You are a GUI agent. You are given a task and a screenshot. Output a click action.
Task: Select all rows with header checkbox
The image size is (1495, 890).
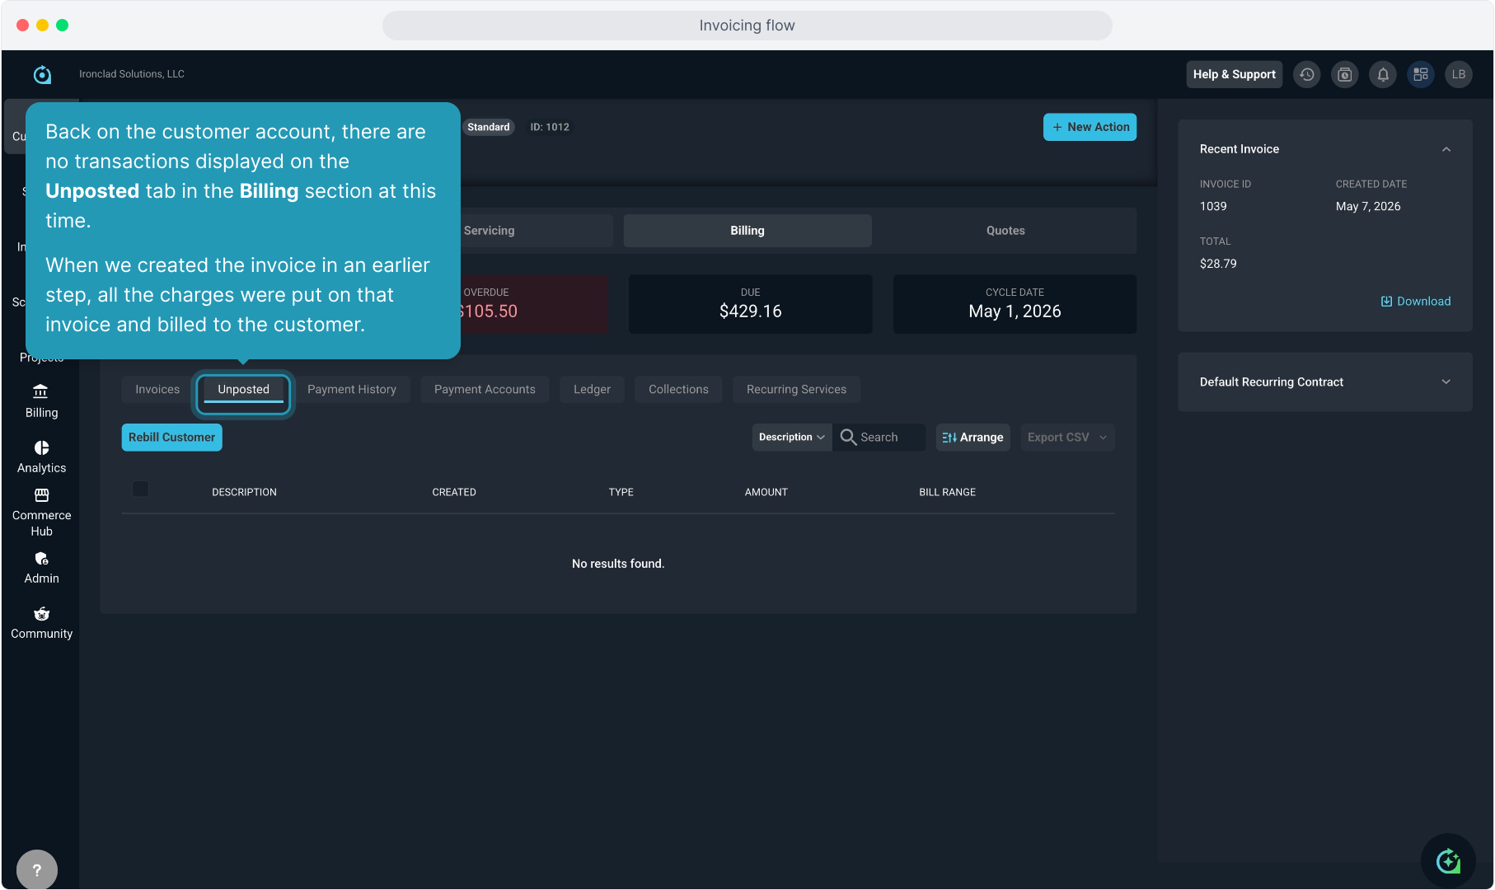141,489
